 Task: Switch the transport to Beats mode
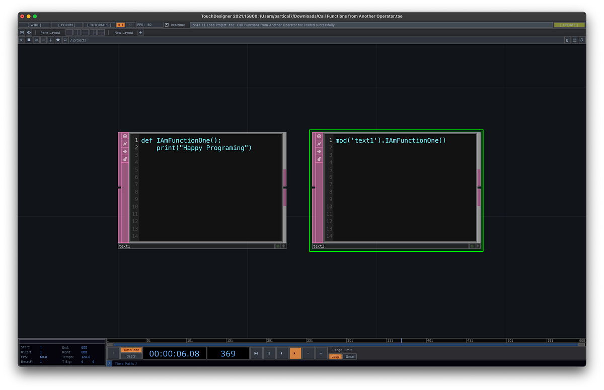click(131, 357)
